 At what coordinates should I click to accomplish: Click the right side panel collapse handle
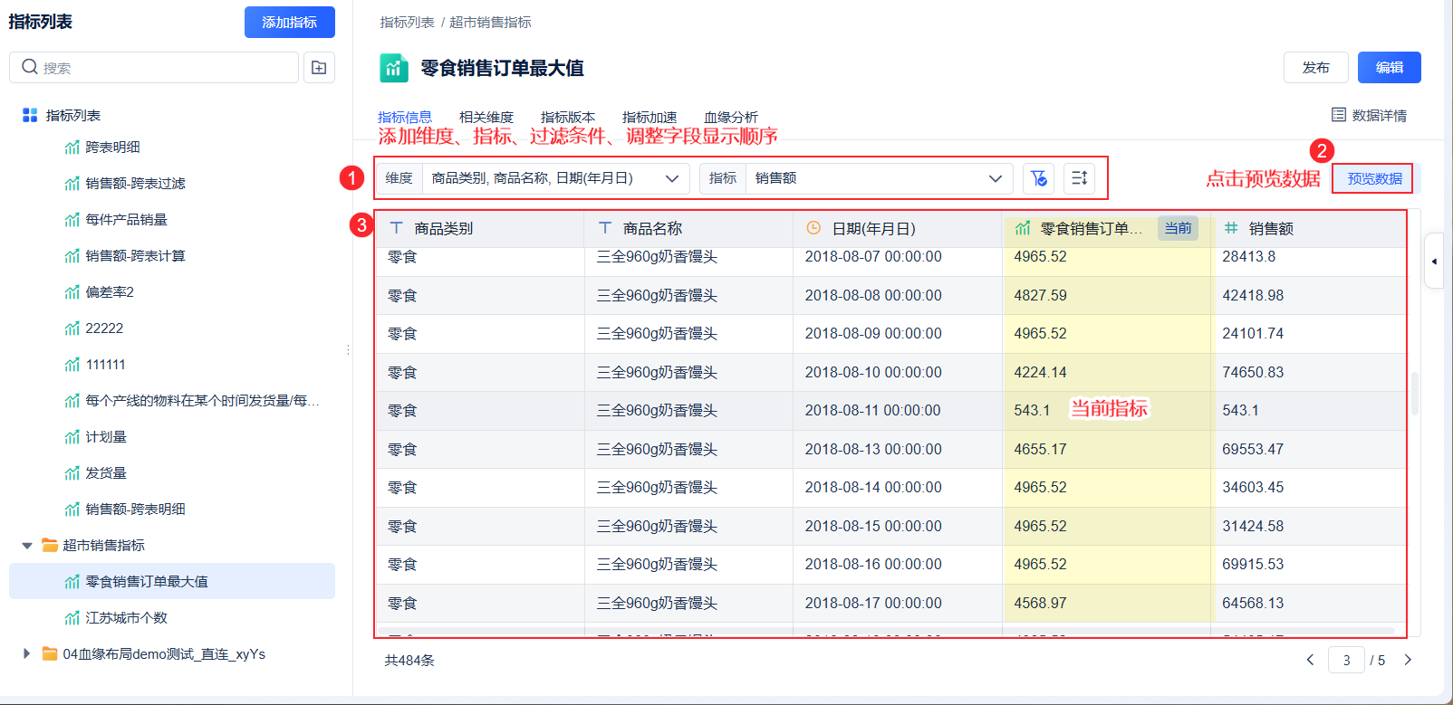click(1434, 261)
